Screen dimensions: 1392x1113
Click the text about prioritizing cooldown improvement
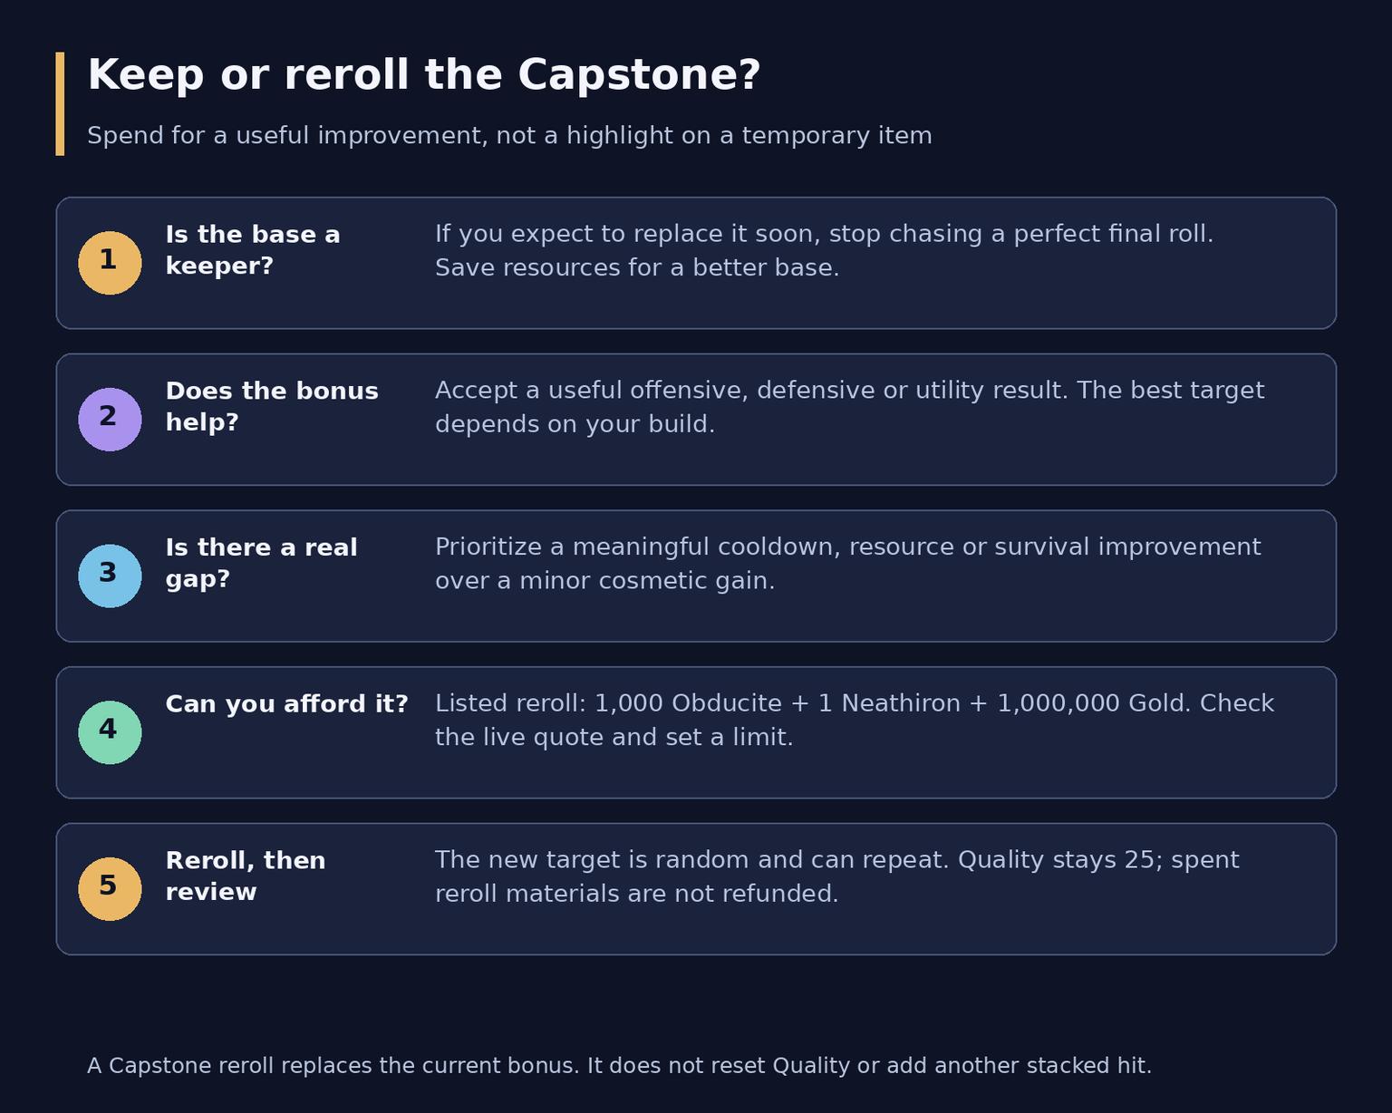[847, 564]
